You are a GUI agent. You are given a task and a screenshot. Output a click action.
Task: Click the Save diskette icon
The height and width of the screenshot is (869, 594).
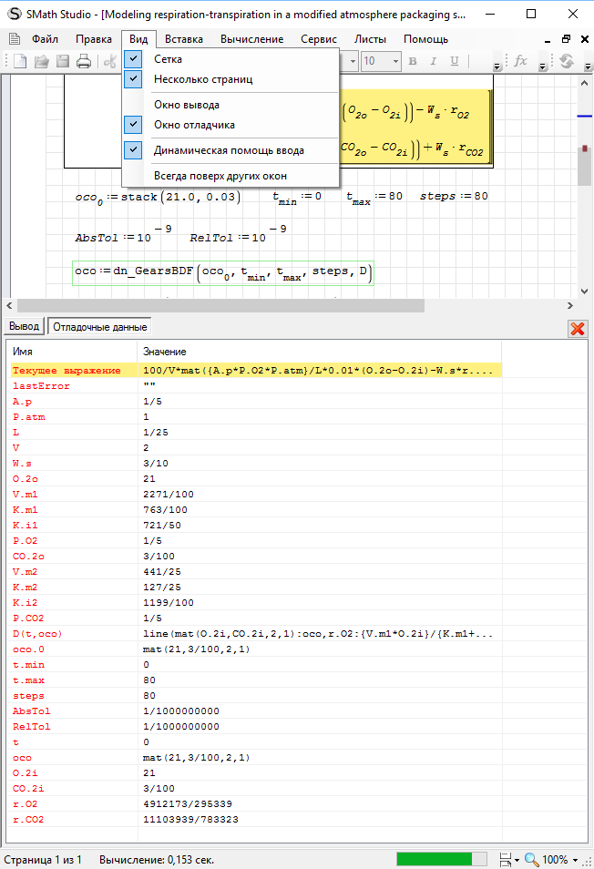pyautogui.click(x=63, y=61)
